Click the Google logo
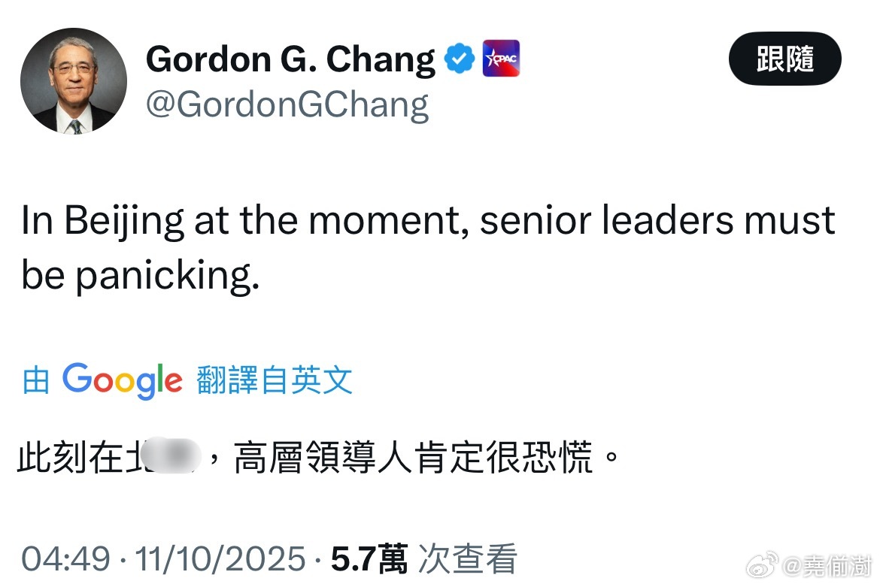880x587 pixels. [x=123, y=380]
